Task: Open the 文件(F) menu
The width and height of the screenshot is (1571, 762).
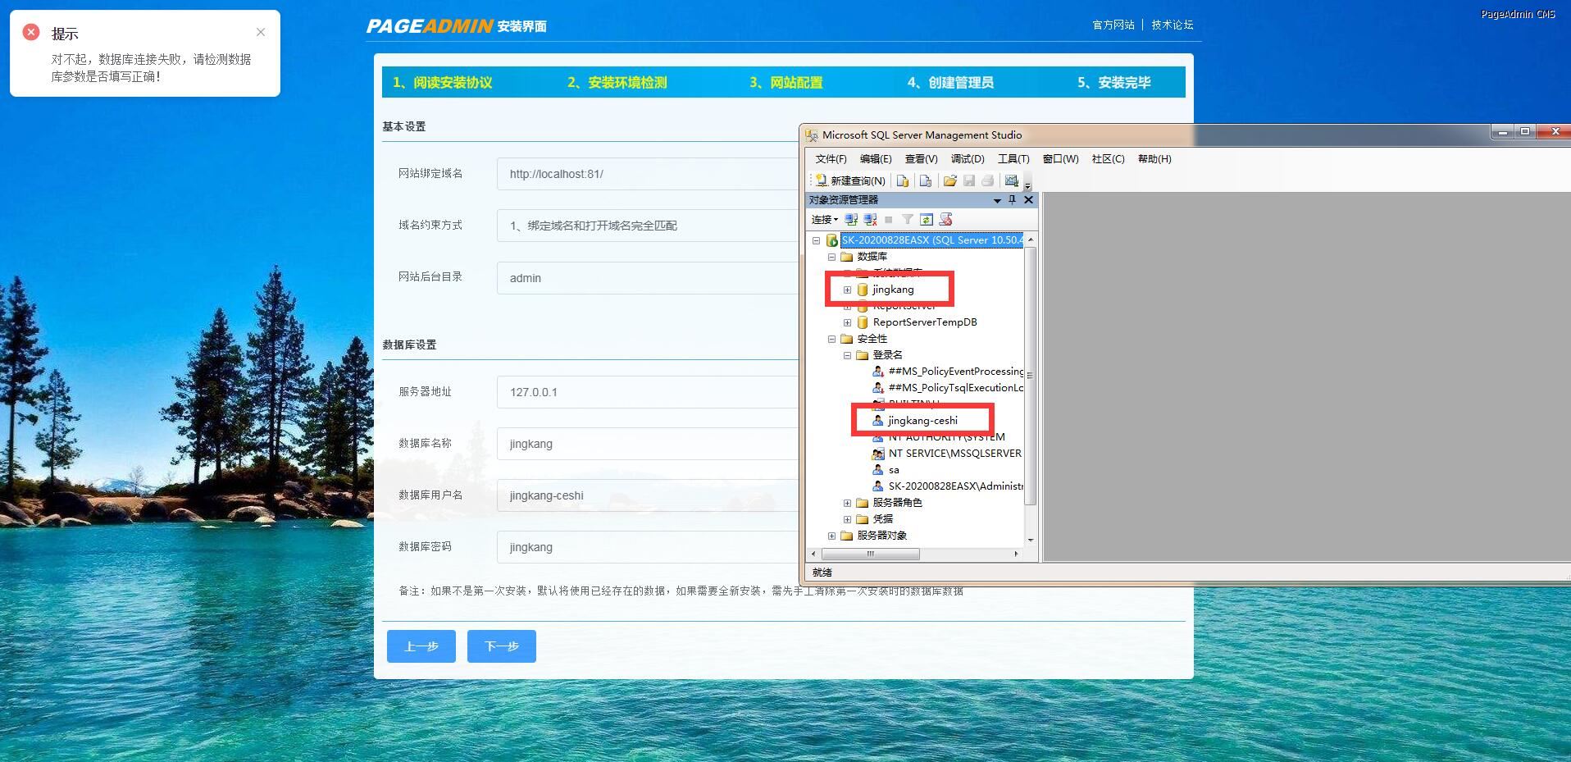Action: (831, 159)
